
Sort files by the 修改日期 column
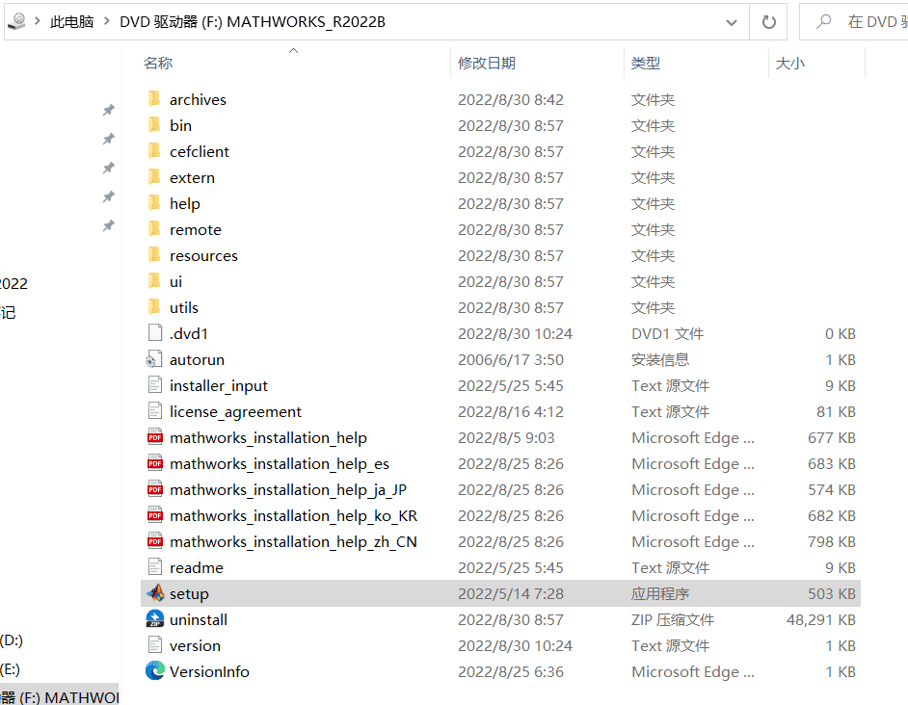(x=487, y=63)
